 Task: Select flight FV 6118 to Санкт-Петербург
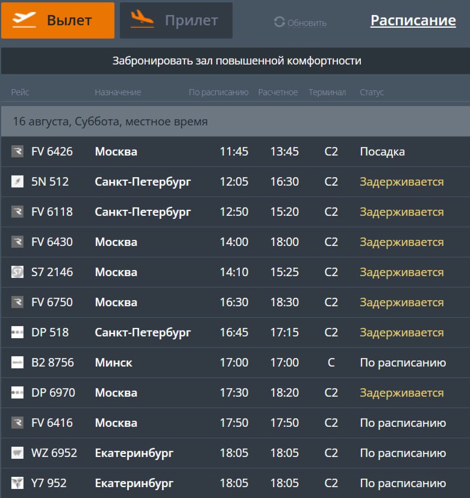click(236, 212)
